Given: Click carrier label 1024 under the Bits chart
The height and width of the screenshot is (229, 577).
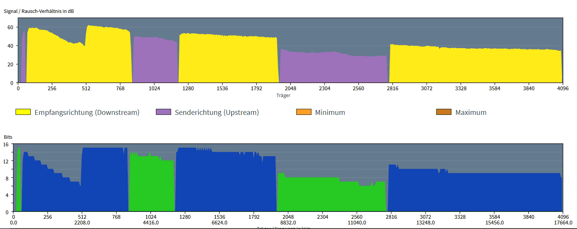Looking at the screenshot, I should 151,217.
